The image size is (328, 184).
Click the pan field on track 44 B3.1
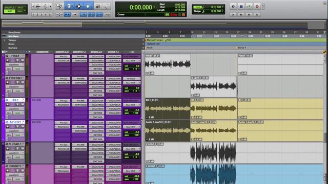click(132, 113)
